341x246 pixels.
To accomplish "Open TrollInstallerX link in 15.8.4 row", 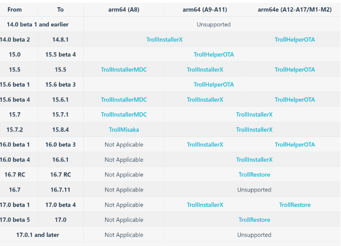I will coord(254,130).
